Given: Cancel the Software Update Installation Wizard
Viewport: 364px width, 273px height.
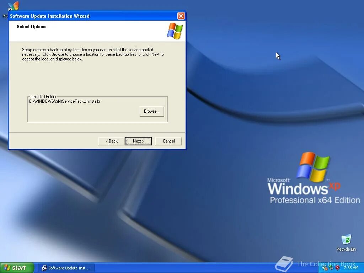Looking at the screenshot, I should click(x=168, y=141).
